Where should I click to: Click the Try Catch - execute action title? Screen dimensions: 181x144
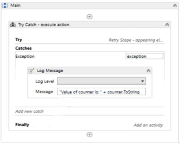pyautogui.click(x=44, y=25)
